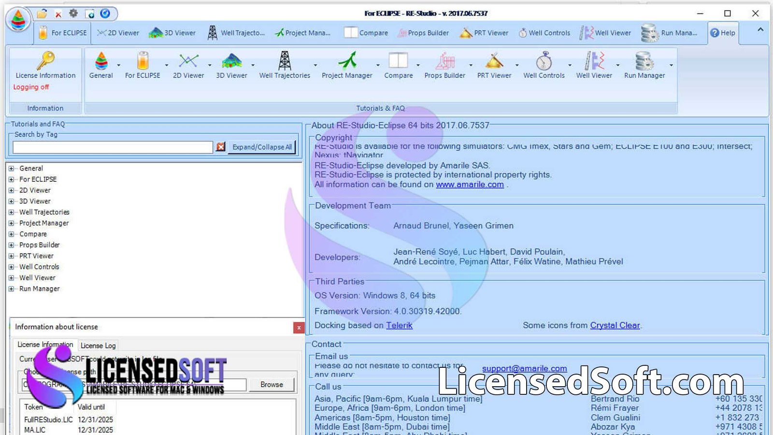Open dropdown arrow next to General

pos(118,65)
